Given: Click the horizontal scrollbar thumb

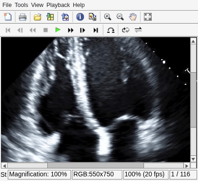Looking at the screenshot, I should tap(96, 166).
